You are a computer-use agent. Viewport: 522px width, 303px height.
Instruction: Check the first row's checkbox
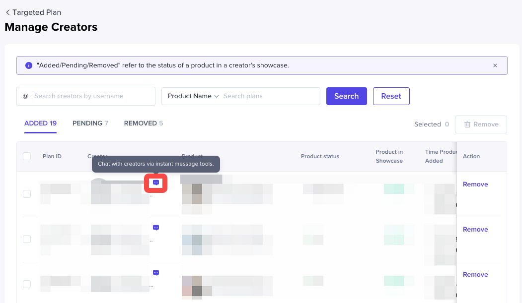tap(27, 194)
